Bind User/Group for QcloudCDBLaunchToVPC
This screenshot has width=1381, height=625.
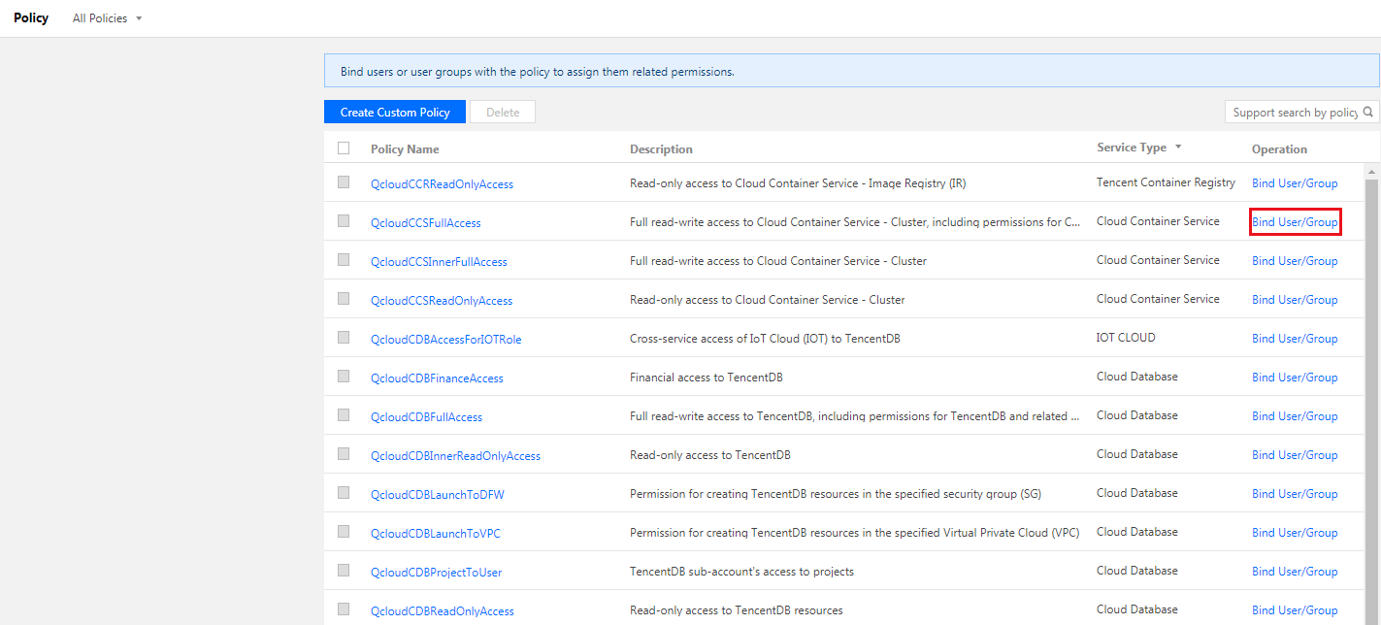[x=1295, y=533]
